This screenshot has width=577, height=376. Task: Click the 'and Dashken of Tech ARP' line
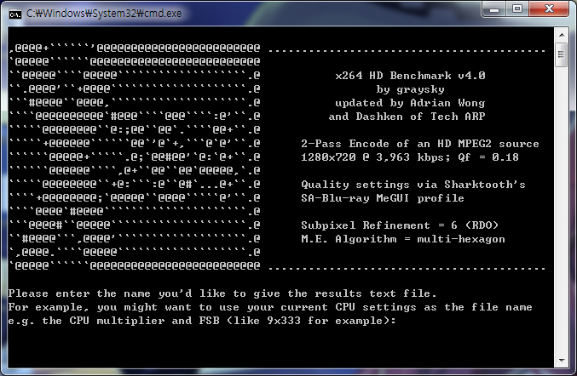pos(407,117)
